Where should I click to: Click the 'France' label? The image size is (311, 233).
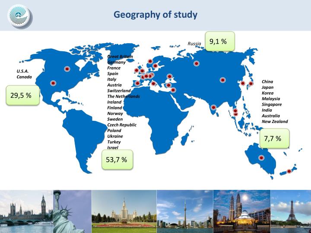114,68
